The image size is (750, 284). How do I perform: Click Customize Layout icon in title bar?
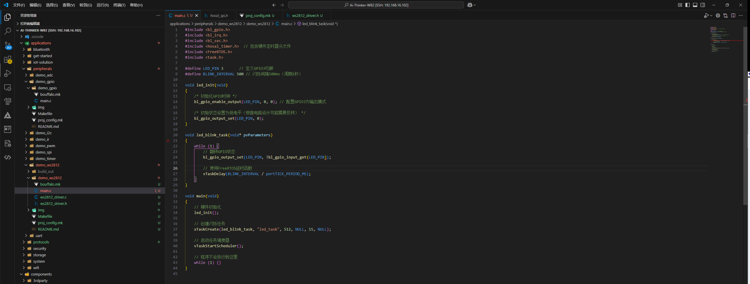click(x=680, y=5)
